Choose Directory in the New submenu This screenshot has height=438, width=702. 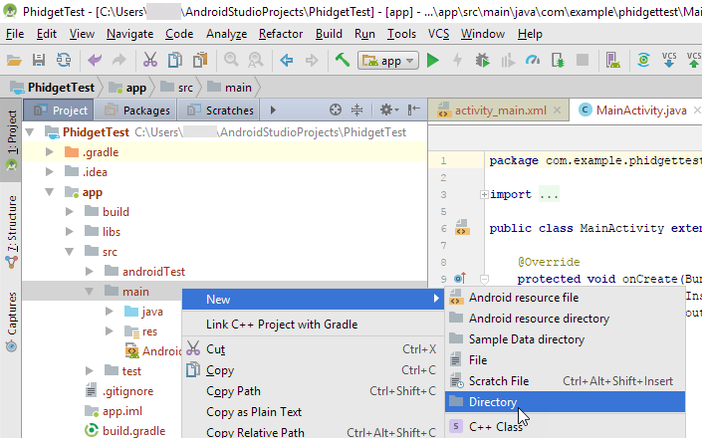pos(565,402)
